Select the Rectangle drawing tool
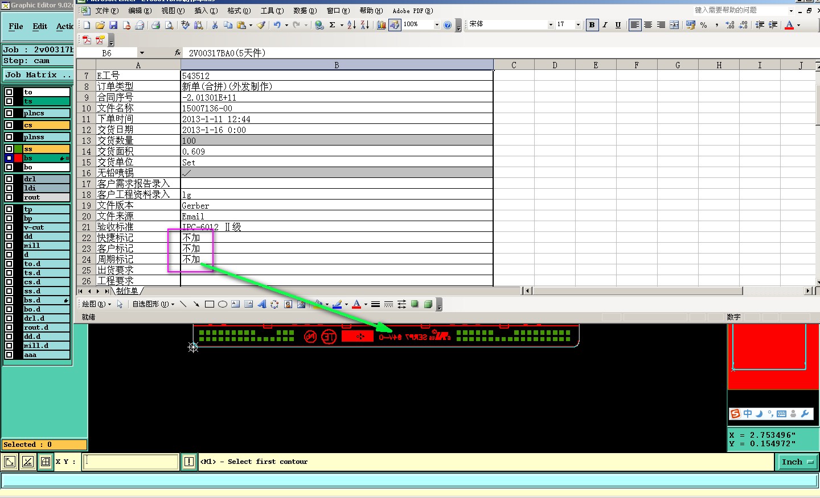Screen dimensions: 820x498 (x=210, y=304)
